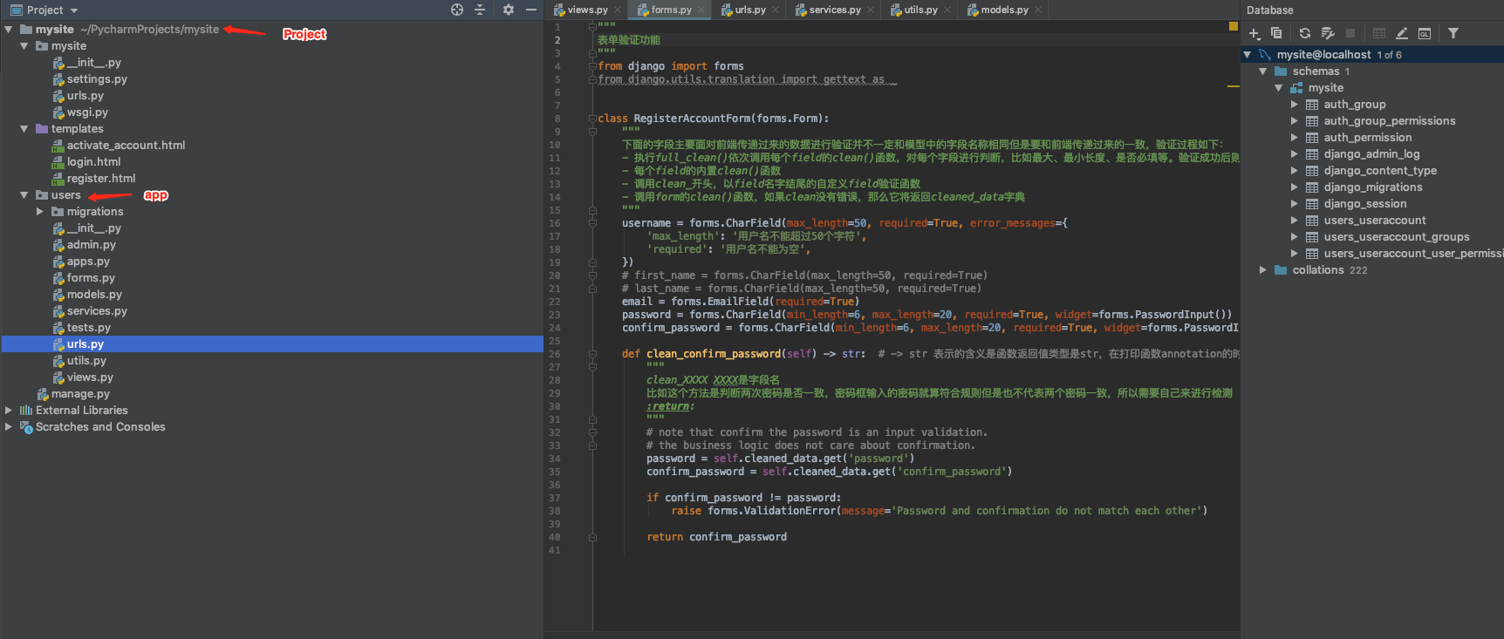
Task: Switch to the models.py editor tab
Action: coord(1003,10)
